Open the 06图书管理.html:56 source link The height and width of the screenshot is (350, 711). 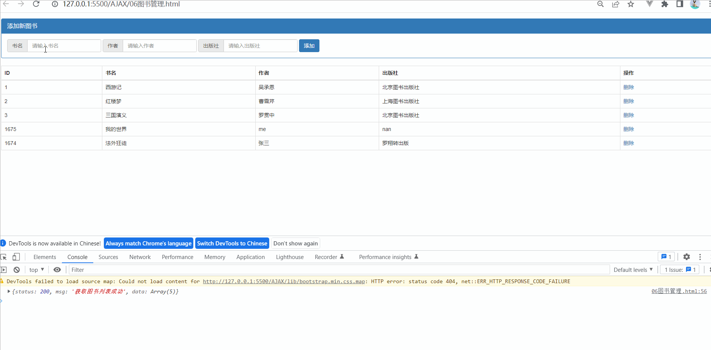pos(679,291)
